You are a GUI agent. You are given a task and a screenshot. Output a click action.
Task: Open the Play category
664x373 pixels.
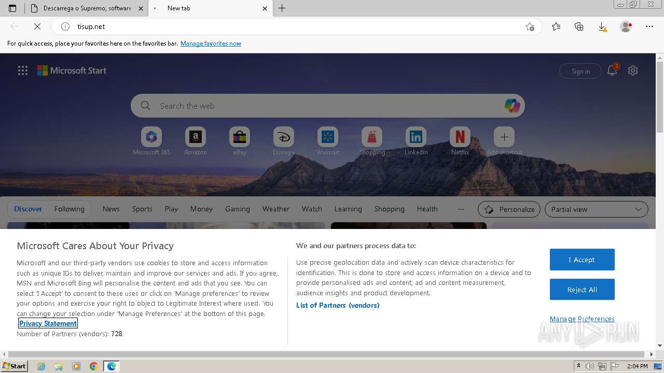(x=171, y=209)
